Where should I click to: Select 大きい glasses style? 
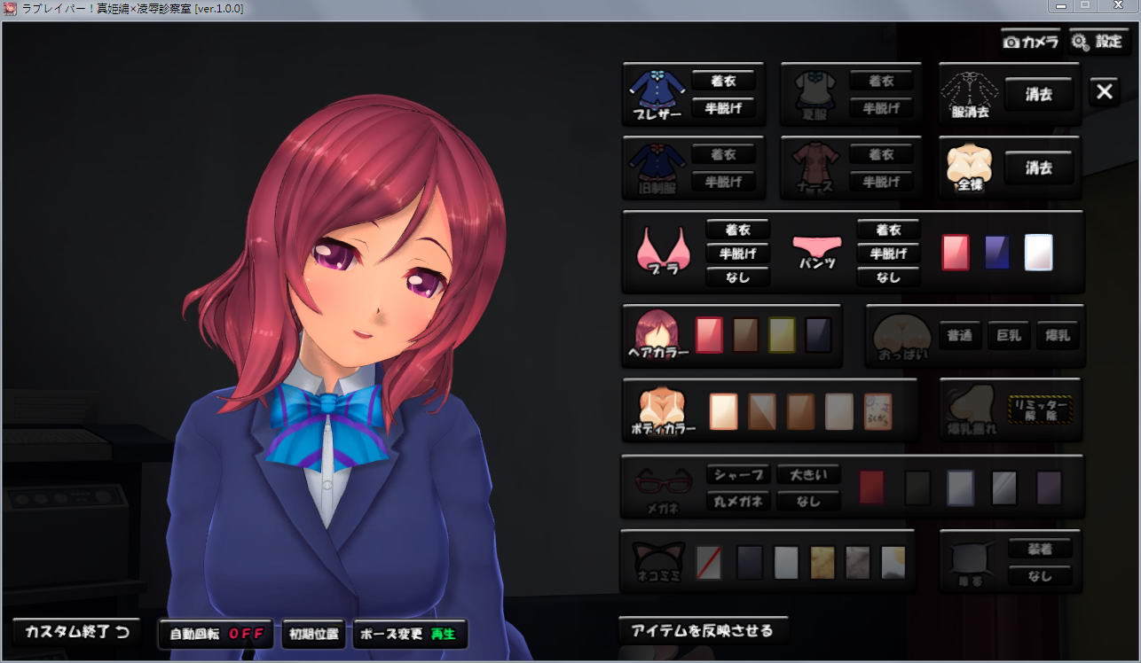[808, 474]
